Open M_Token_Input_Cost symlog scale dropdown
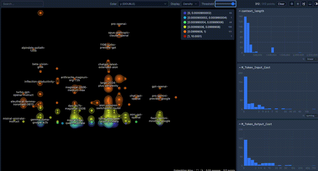Viewport: 318px width, 171px height. pos(311,116)
